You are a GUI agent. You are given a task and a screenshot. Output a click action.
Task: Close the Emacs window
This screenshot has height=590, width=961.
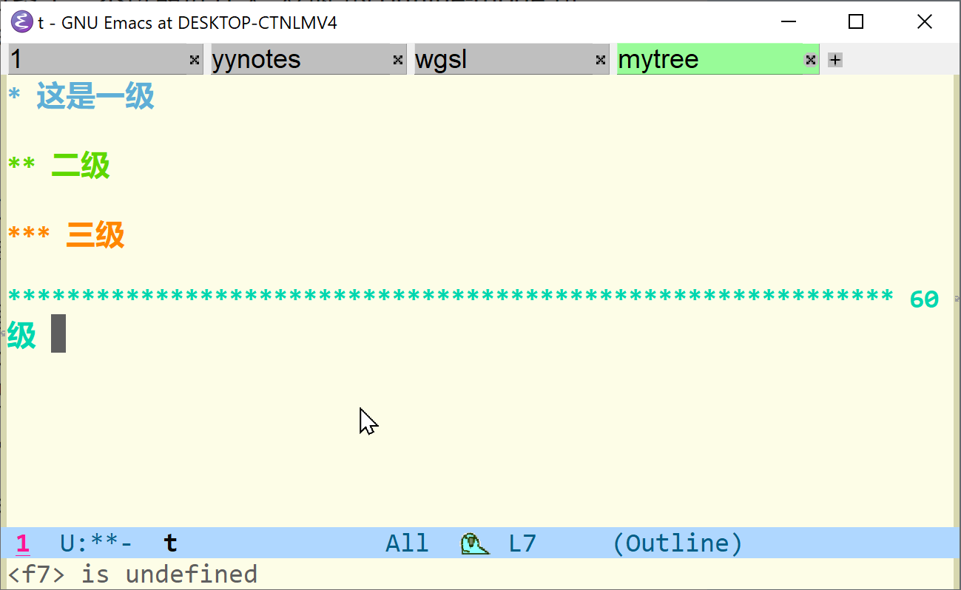[925, 22]
